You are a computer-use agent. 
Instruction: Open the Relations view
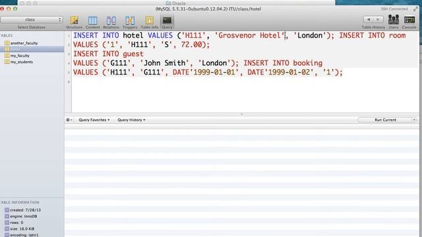point(111,22)
